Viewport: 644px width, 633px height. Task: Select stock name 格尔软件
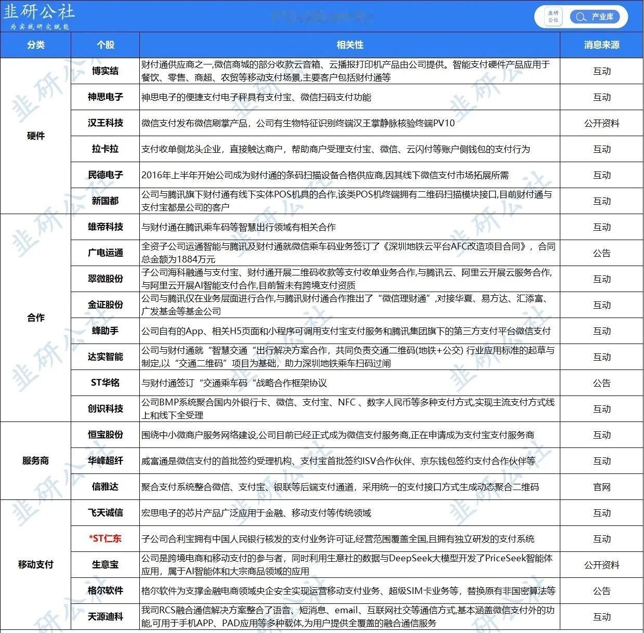pos(105,590)
